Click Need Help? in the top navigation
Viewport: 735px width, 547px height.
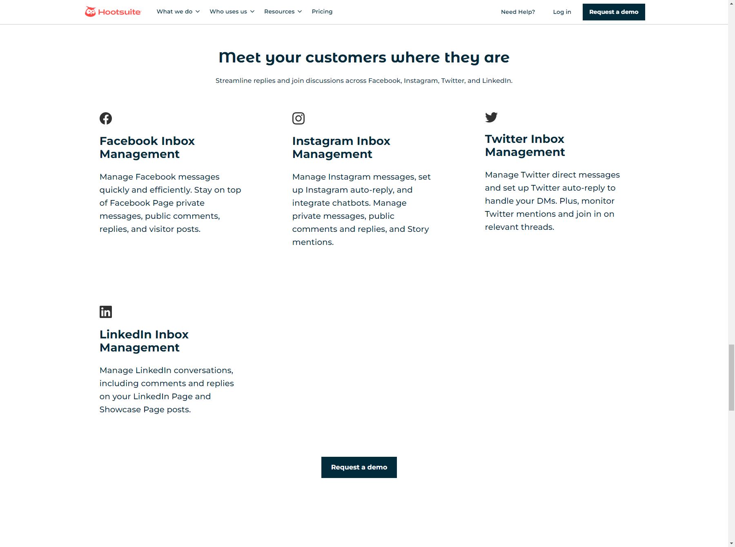(x=518, y=12)
